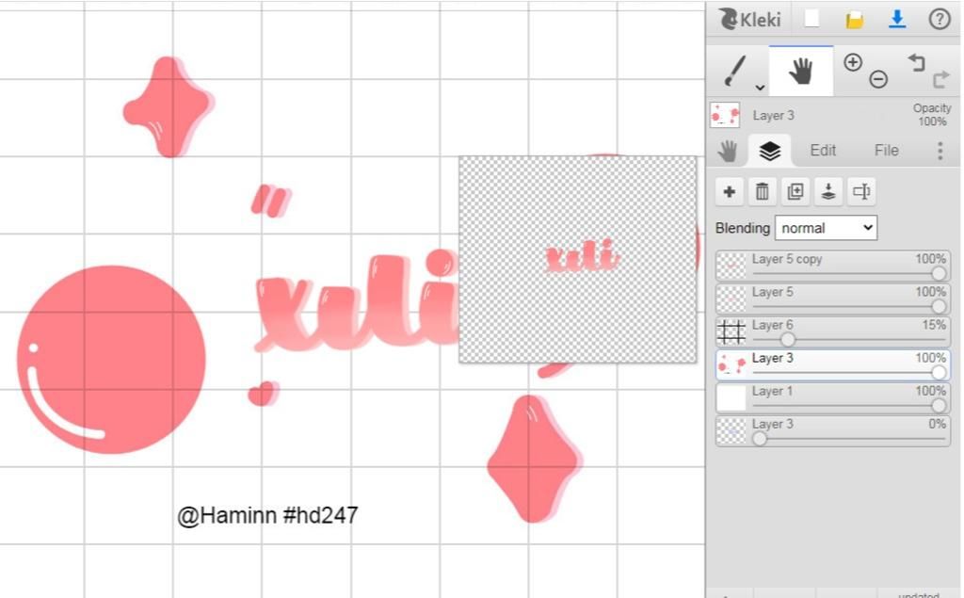Click the zoom out icon
Screen dimensions: 964x598
tap(878, 79)
